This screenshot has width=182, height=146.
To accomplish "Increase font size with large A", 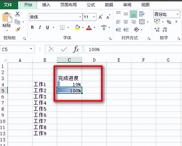I will pyautogui.click(x=100, y=17).
